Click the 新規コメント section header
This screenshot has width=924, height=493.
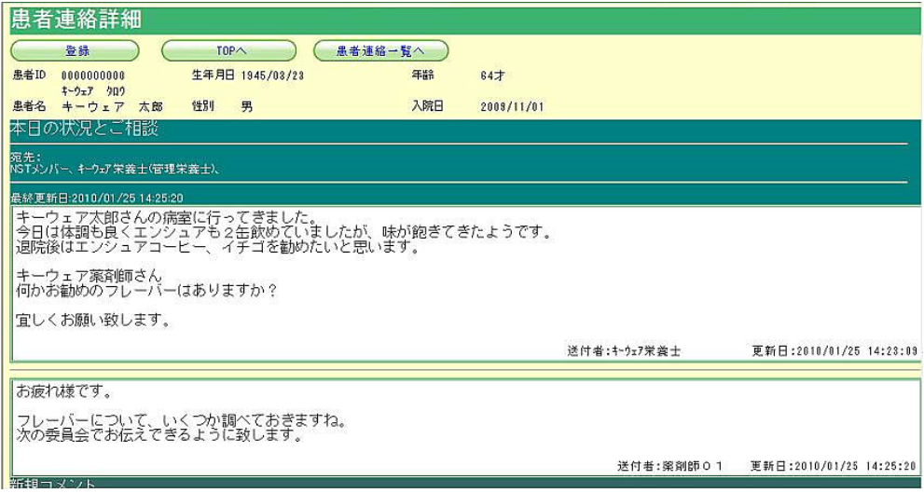tap(60, 485)
